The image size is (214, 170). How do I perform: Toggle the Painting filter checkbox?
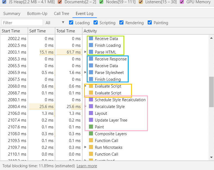[150, 23]
